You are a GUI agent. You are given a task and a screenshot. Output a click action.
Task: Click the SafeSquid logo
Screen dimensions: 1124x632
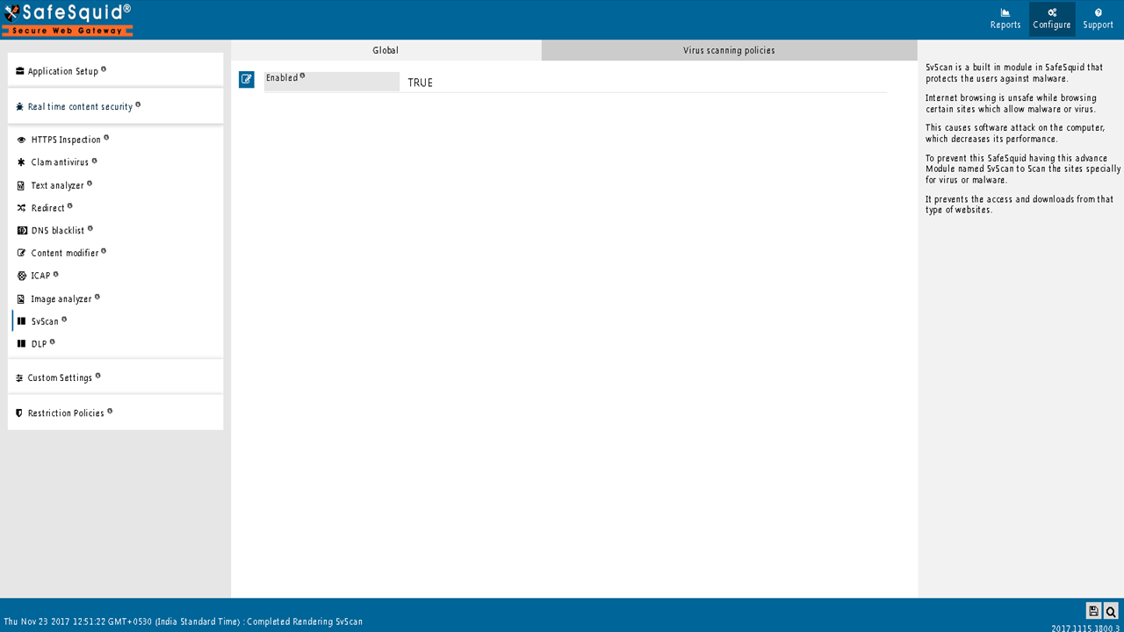pos(68,19)
